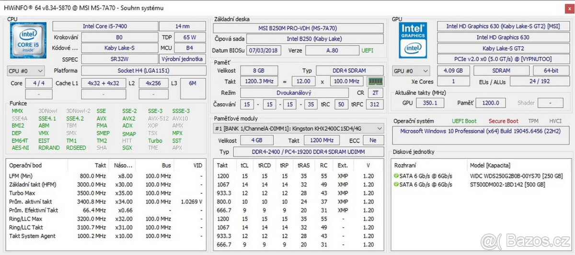Image resolution: width=575 pixels, height=255 pixels.
Task: Click the DDR4-2400 / PC4-19200 module type field
Action: coord(309,152)
